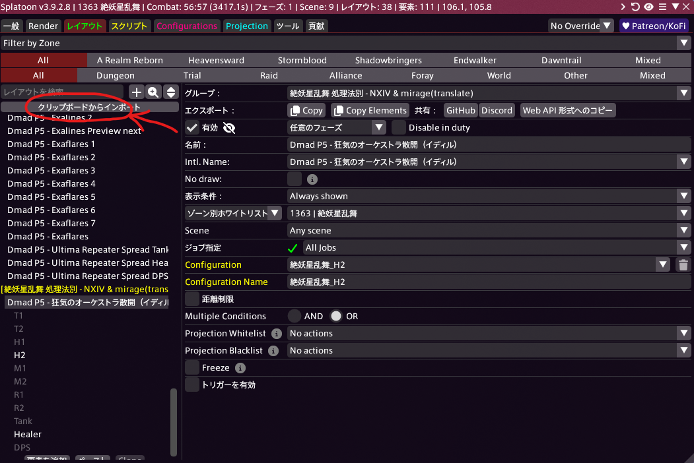Select the Dawntrail expansion filter
This screenshot has height=463, width=694.
click(x=561, y=60)
